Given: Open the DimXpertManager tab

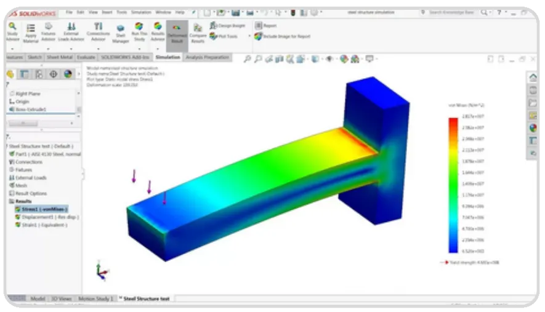Looking at the screenshot, I should coord(53,74).
